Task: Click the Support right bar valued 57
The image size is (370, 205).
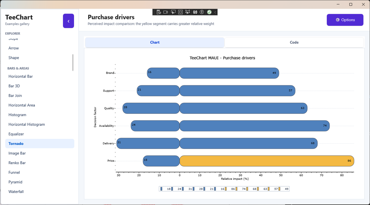Action: pyautogui.click(x=237, y=90)
